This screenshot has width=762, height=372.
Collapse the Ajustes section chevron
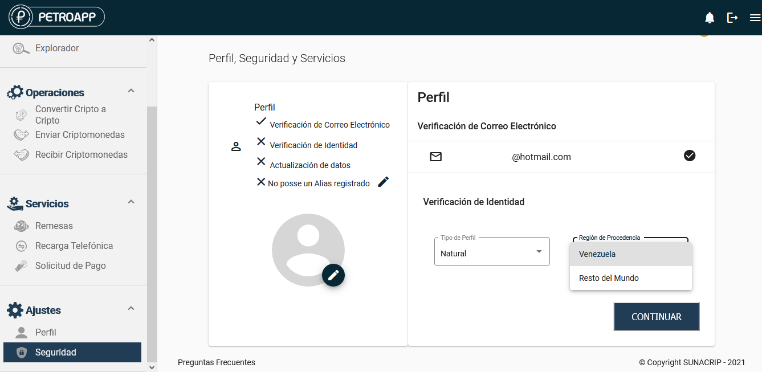[131, 309]
